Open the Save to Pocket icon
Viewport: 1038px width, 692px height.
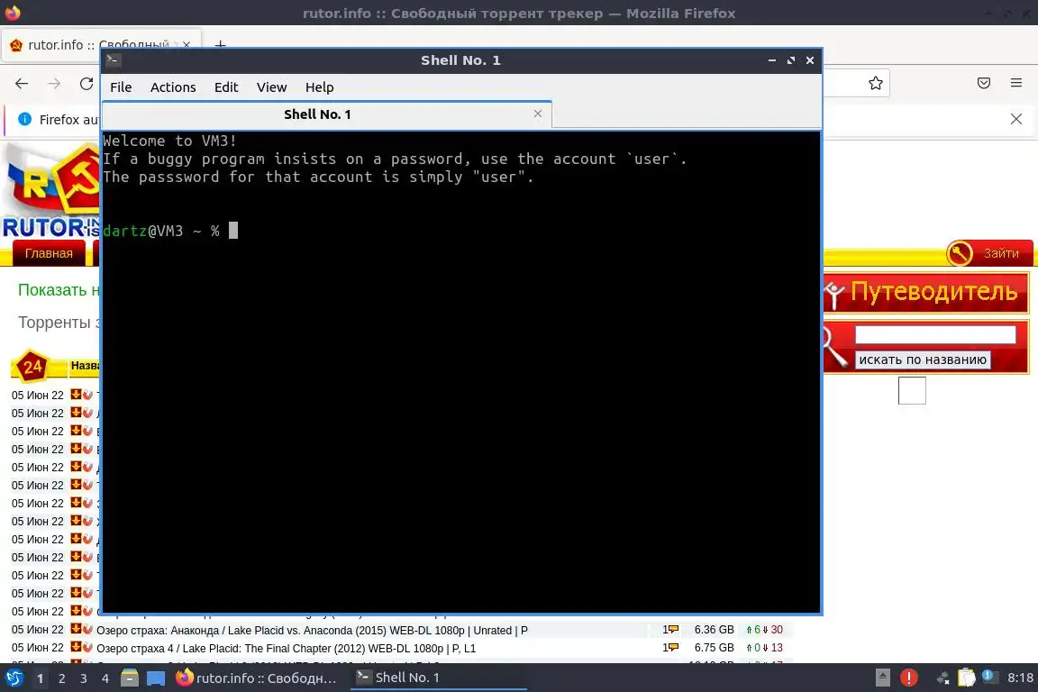pyautogui.click(x=984, y=83)
